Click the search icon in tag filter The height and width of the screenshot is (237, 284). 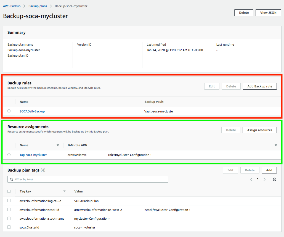(x=12, y=179)
